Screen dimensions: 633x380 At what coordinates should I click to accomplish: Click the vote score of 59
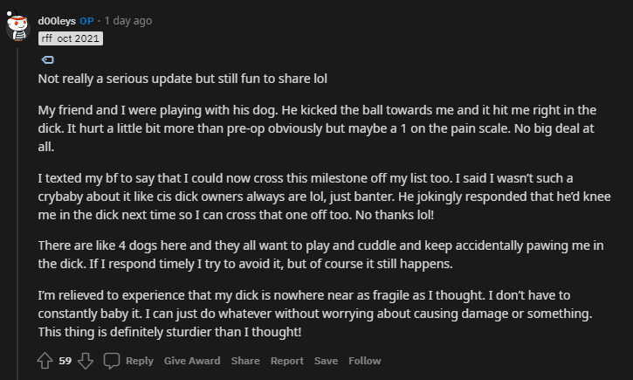[65, 361]
